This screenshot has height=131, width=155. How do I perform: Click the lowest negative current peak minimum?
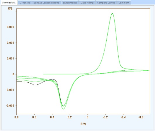63,109
